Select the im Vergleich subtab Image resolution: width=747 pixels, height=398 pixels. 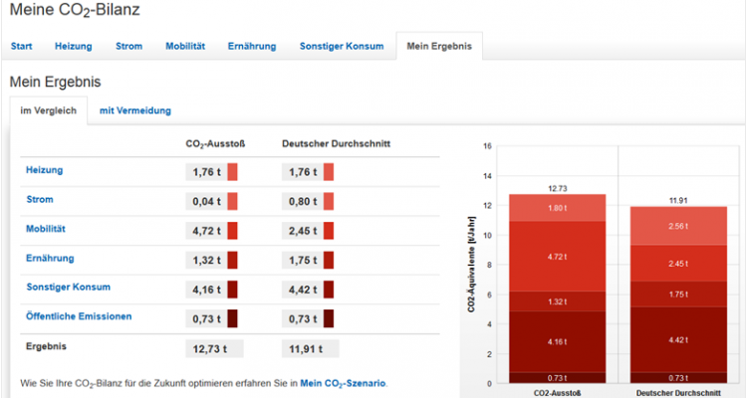(x=48, y=110)
